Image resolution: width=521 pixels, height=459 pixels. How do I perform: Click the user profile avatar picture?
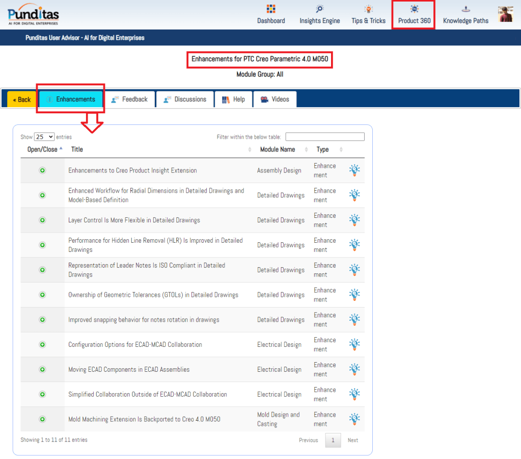[505, 14]
